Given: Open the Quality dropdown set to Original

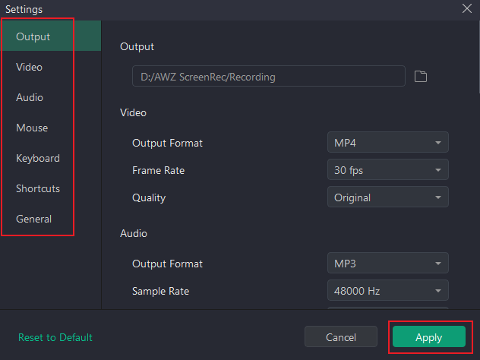Looking at the screenshot, I should [x=387, y=197].
